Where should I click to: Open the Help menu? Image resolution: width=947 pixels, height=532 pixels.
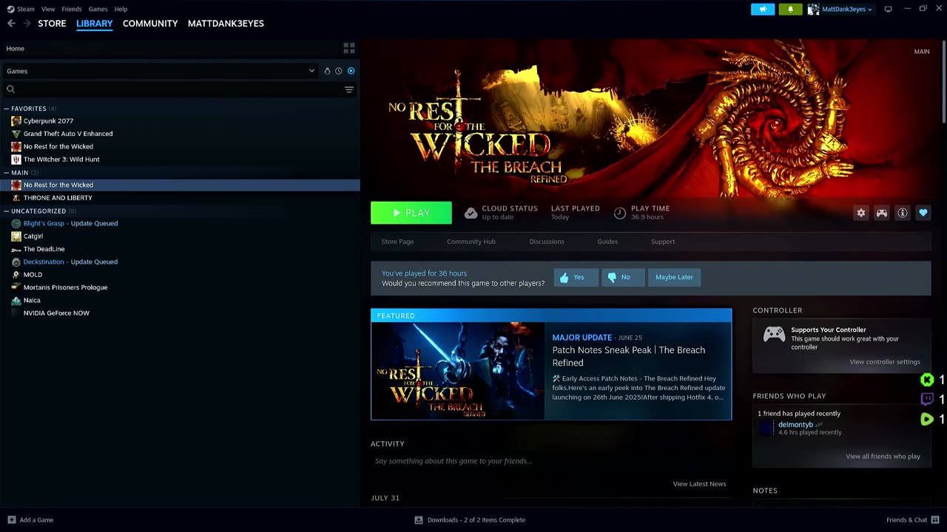tap(121, 9)
